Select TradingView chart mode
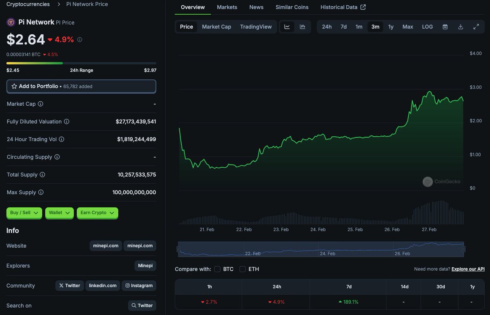Screen dimensions: 490x315 (x=256, y=27)
